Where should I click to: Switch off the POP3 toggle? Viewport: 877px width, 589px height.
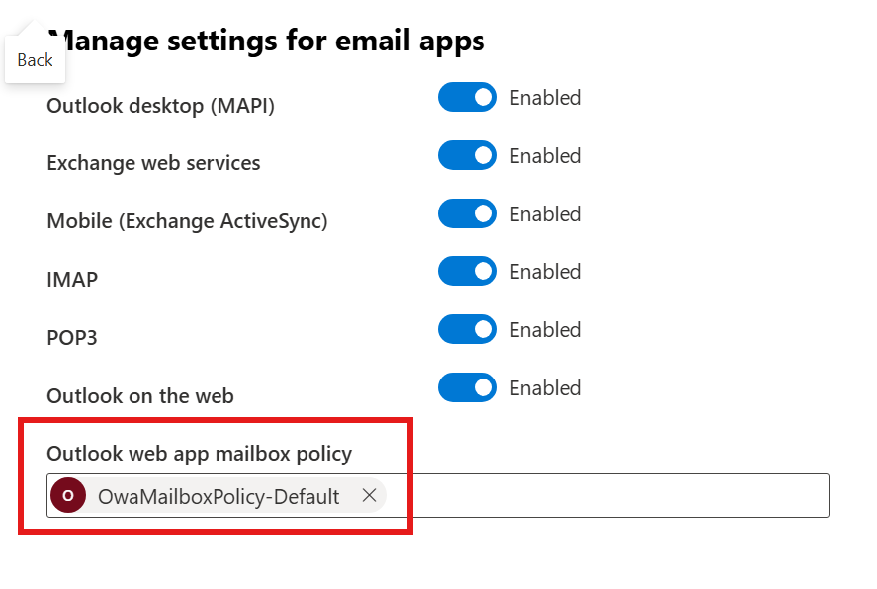coord(467,330)
